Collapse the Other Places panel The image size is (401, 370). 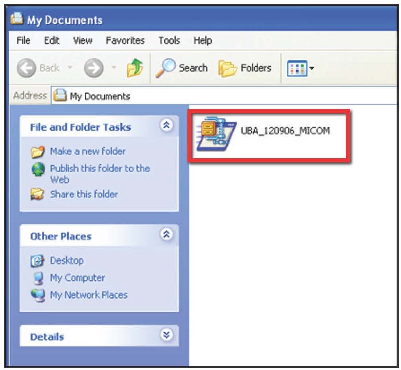tap(166, 234)
